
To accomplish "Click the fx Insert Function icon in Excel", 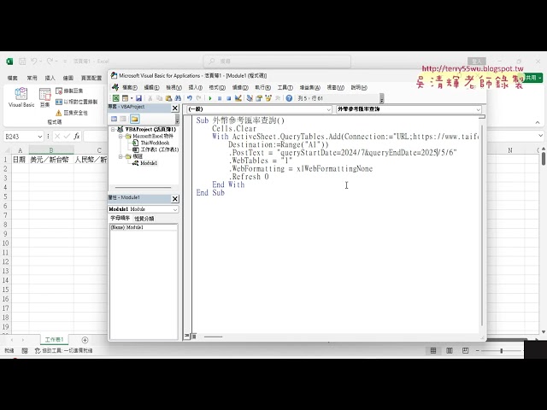I will coord(77,137).
